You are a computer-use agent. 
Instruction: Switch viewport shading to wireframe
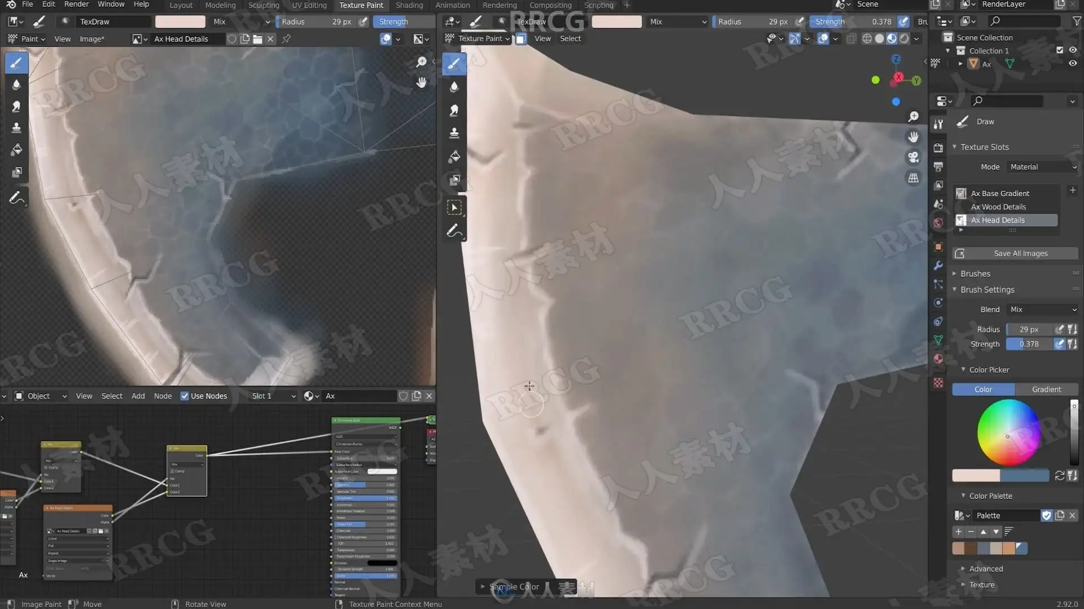(x=867, y=39)
